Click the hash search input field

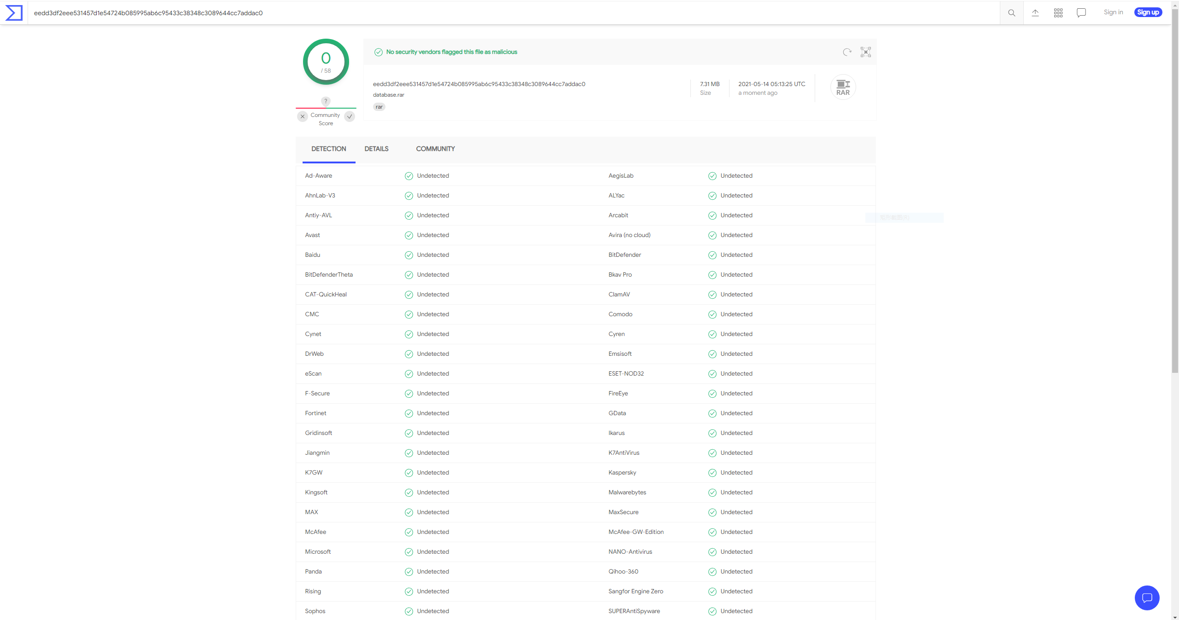514,13
